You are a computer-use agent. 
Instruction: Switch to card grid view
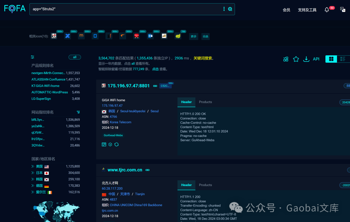[331, 59]
